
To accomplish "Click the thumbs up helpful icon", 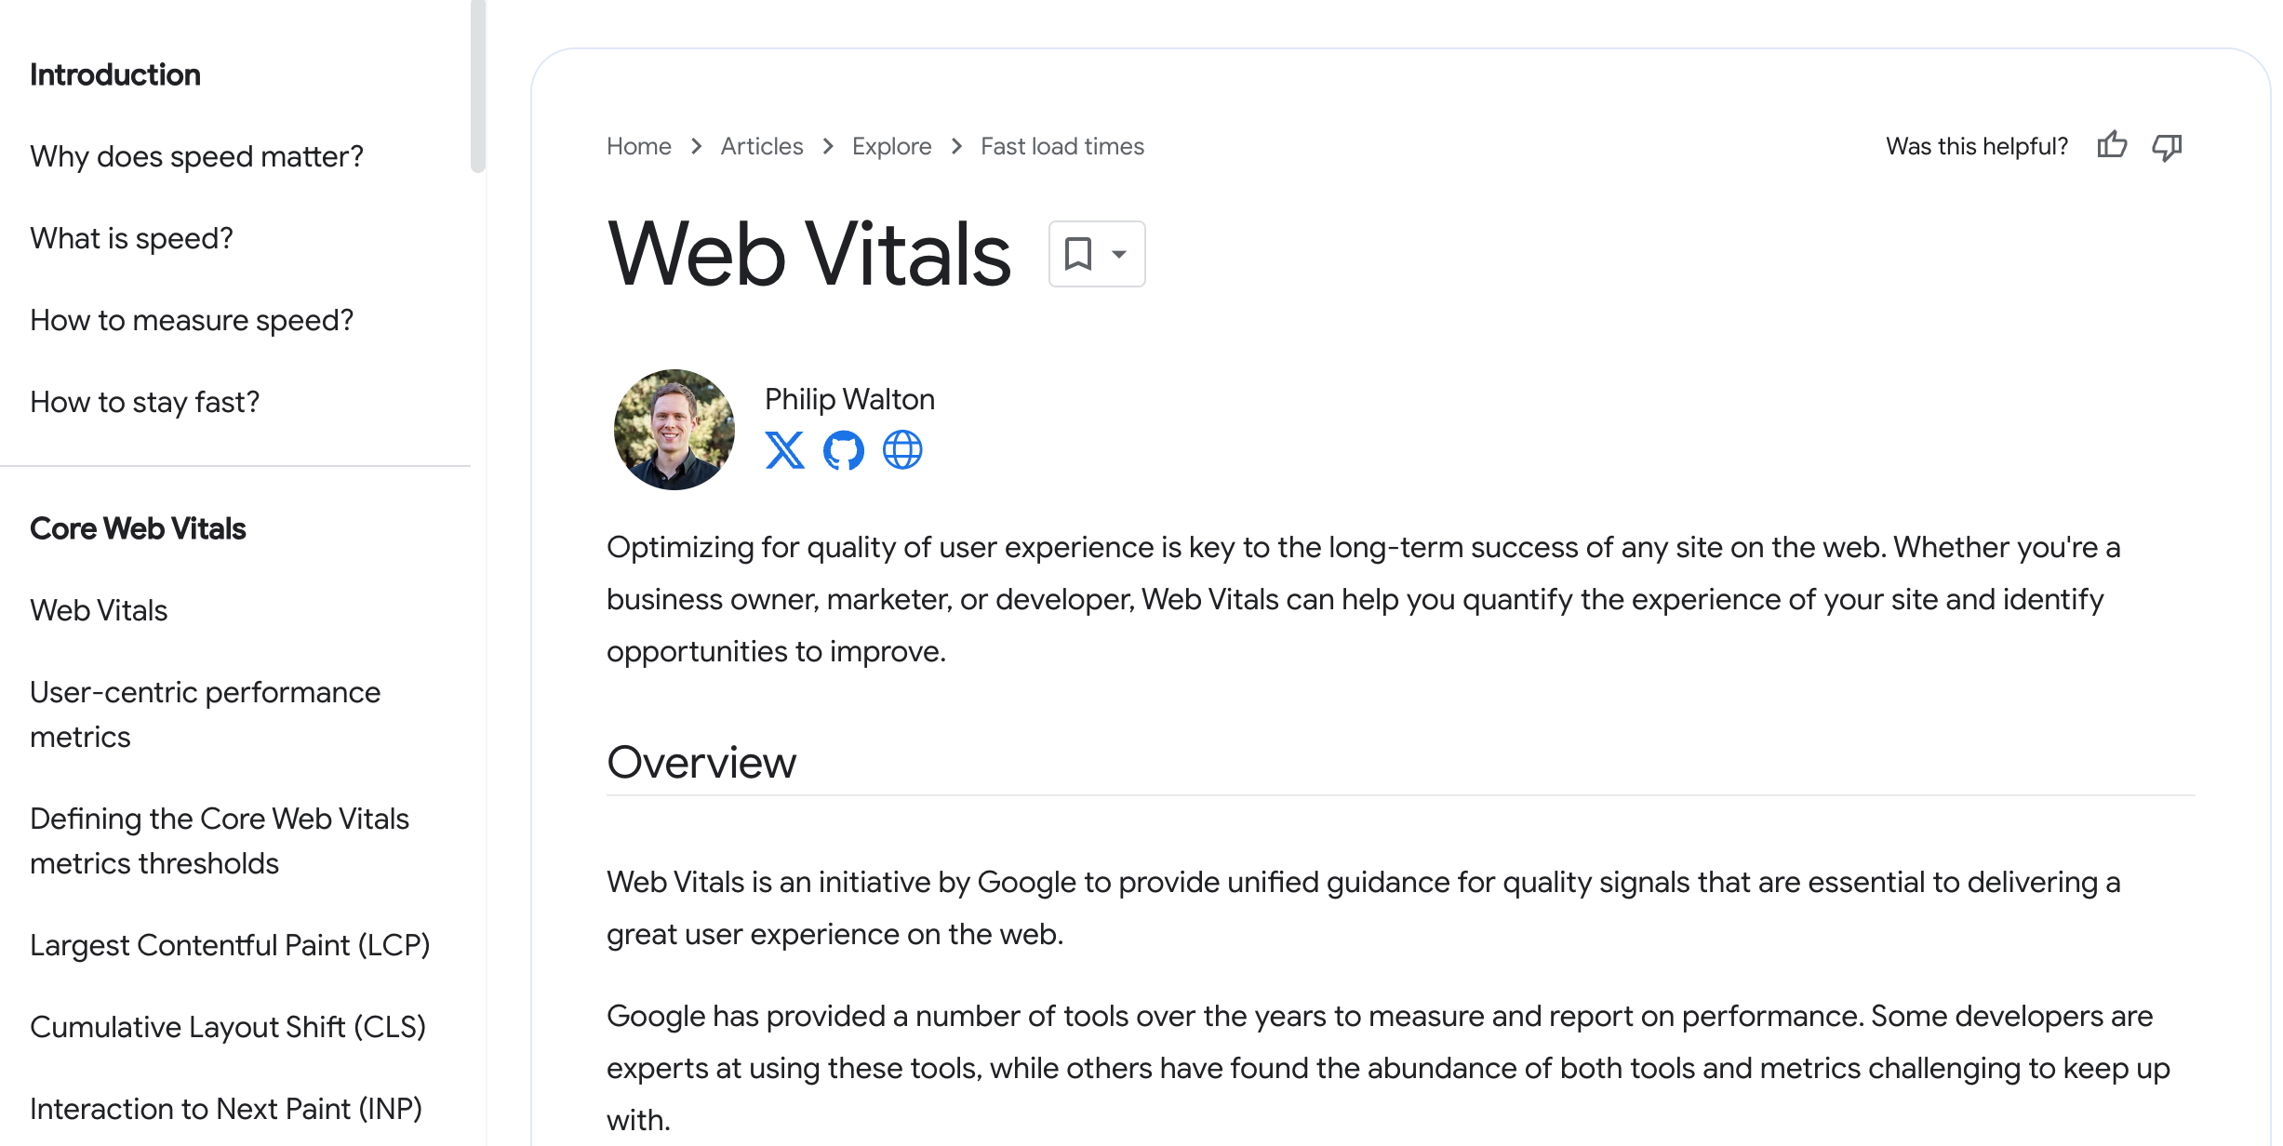I will point(2112,146).
